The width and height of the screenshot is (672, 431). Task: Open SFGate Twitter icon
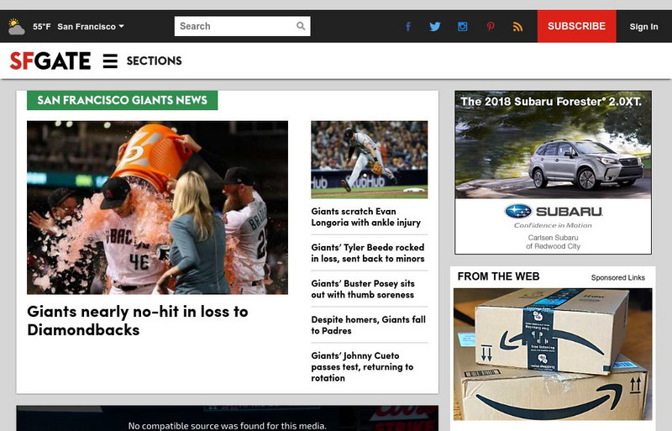[435, 27]
